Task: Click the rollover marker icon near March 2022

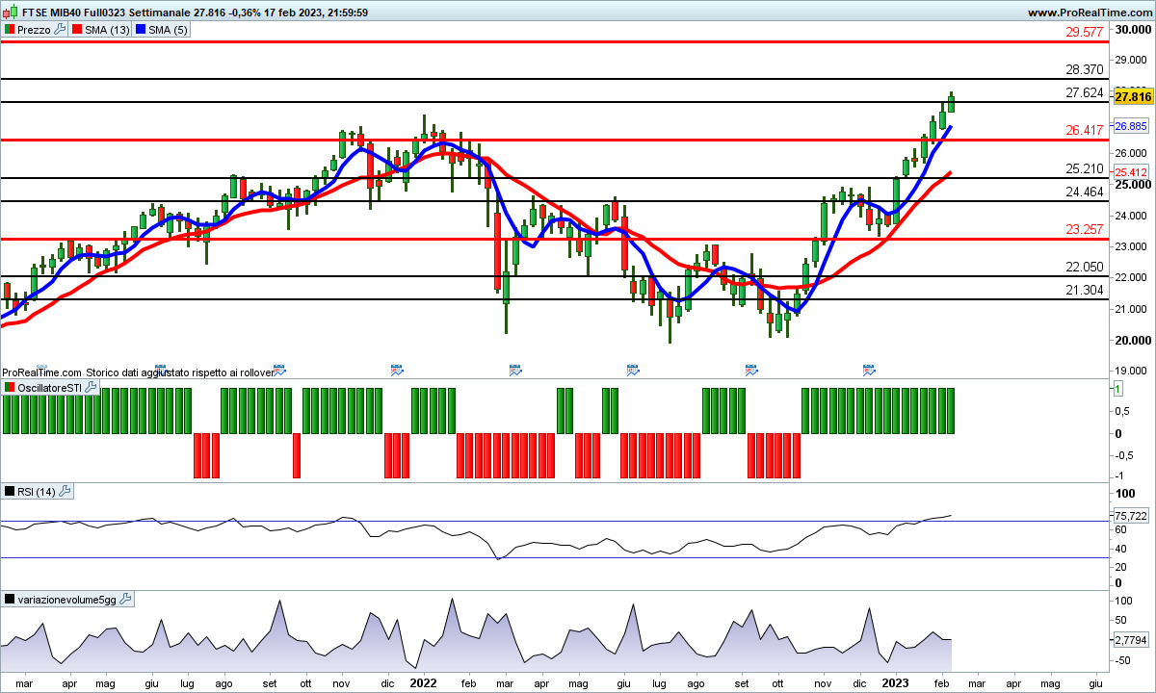Action: tap(514, 369)
